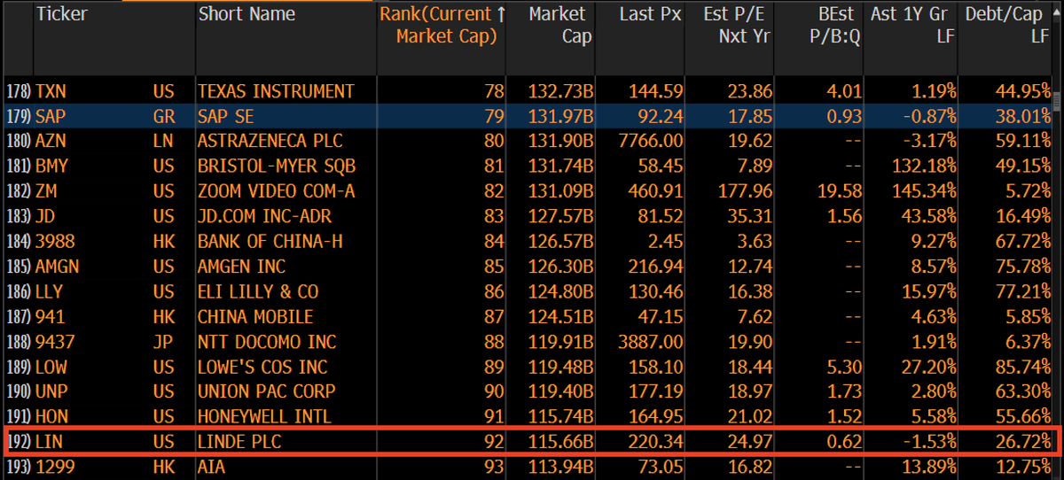Select the TXN ticker row
The image size is (1064, 480).
(x=51, y=91)
